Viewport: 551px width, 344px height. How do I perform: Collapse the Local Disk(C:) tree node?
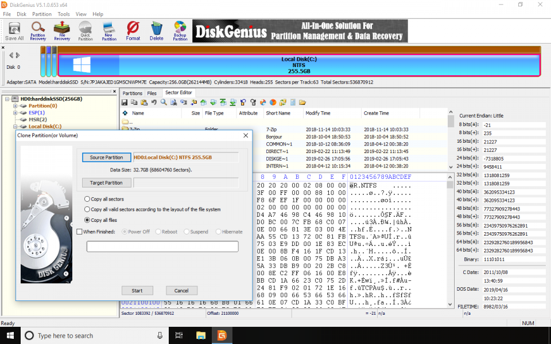(15, 126)
